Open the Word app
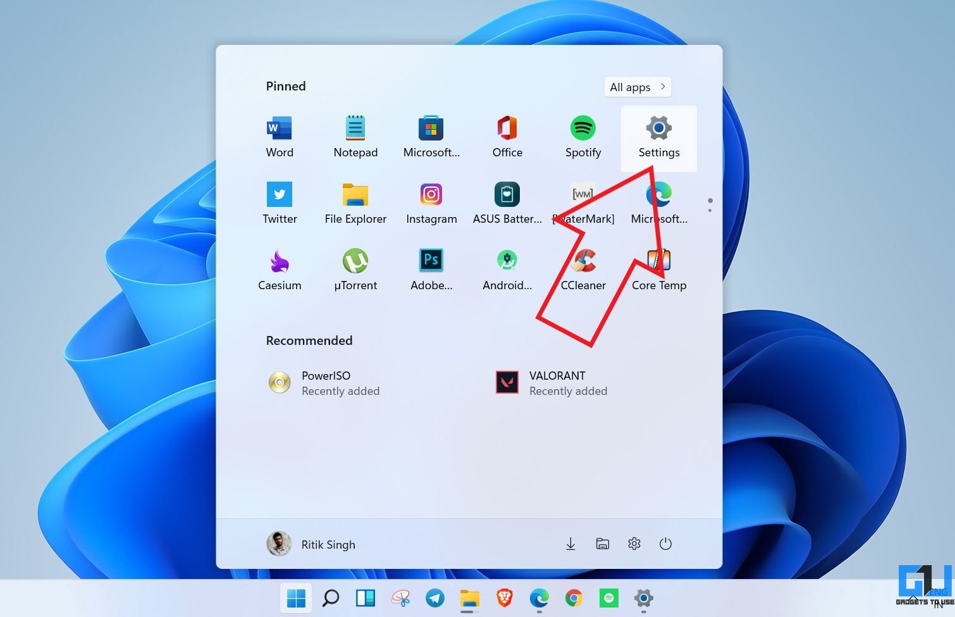 [280, 138]
